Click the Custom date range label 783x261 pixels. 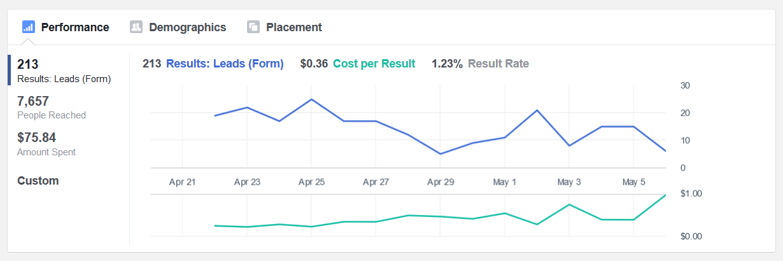pos(38,181)
